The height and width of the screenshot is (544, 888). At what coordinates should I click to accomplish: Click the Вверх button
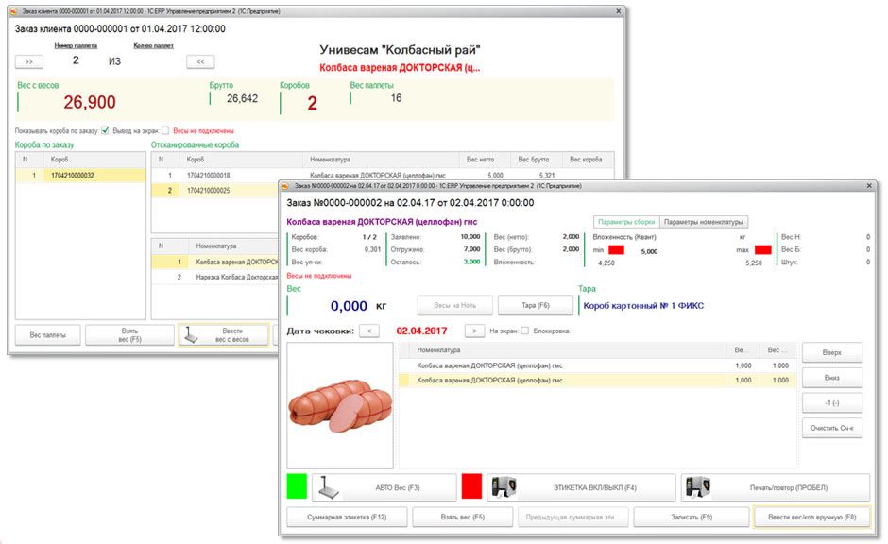point(832,352)
